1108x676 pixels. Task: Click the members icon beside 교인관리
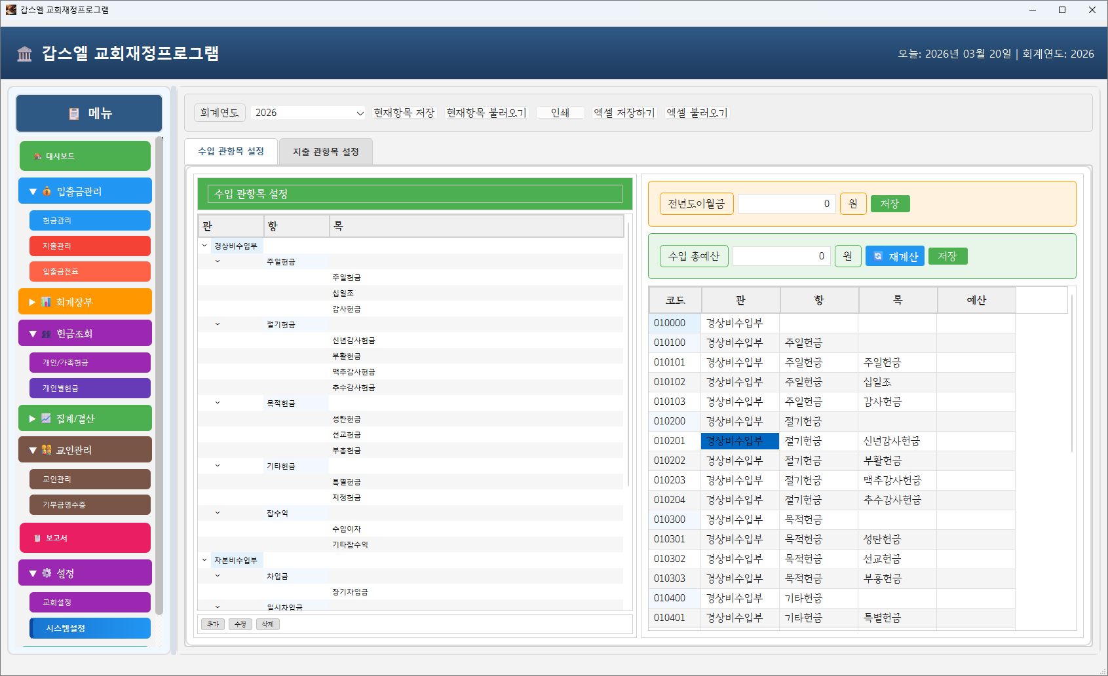(47, 450)
